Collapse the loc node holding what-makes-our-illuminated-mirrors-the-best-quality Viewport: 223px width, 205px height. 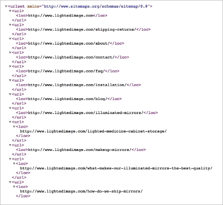(14, 164)
